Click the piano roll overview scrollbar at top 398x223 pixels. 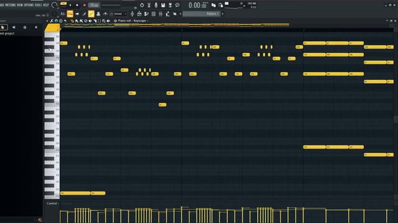click(177, 25)
